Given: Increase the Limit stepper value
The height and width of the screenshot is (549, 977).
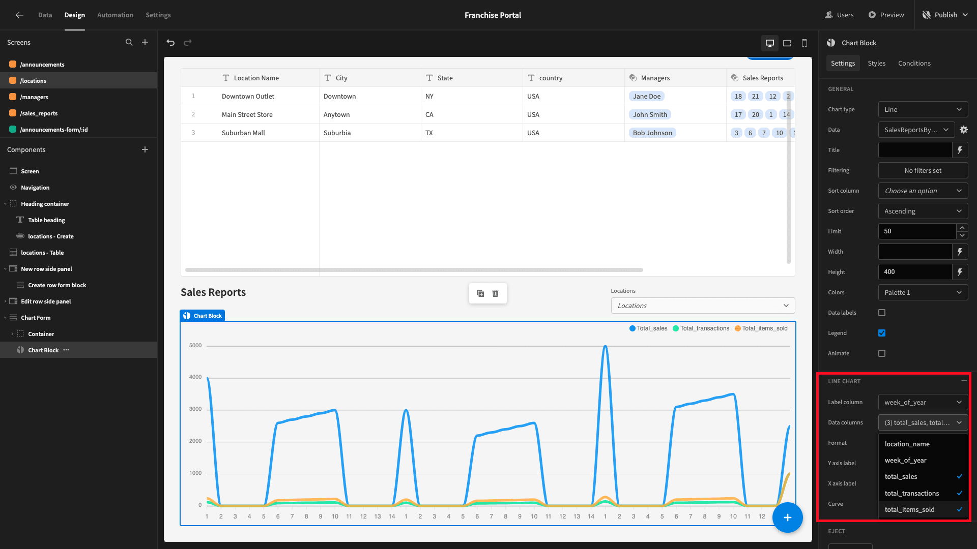Looking at the screenshot, I should (962, 227).
